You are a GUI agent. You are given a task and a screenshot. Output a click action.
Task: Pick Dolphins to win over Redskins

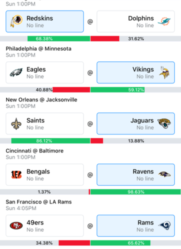tap(136, 21)
